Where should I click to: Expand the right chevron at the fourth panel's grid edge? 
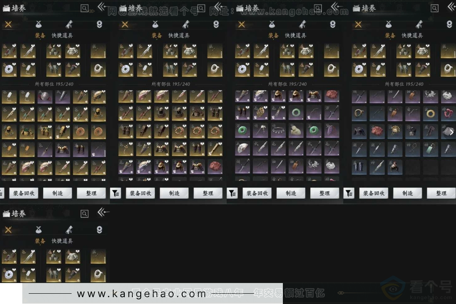(x=451, y=132)
